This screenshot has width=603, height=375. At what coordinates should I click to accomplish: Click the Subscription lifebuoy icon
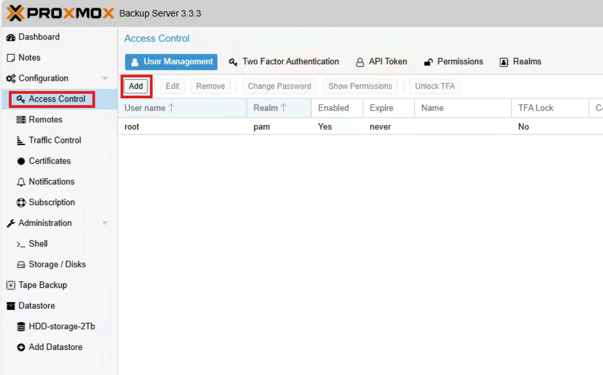point(21,202)
